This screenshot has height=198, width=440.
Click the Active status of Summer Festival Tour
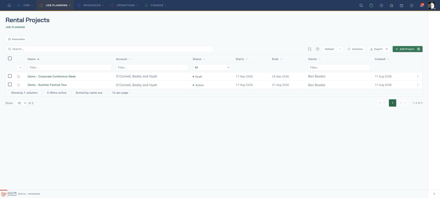(x=198, y=85)
